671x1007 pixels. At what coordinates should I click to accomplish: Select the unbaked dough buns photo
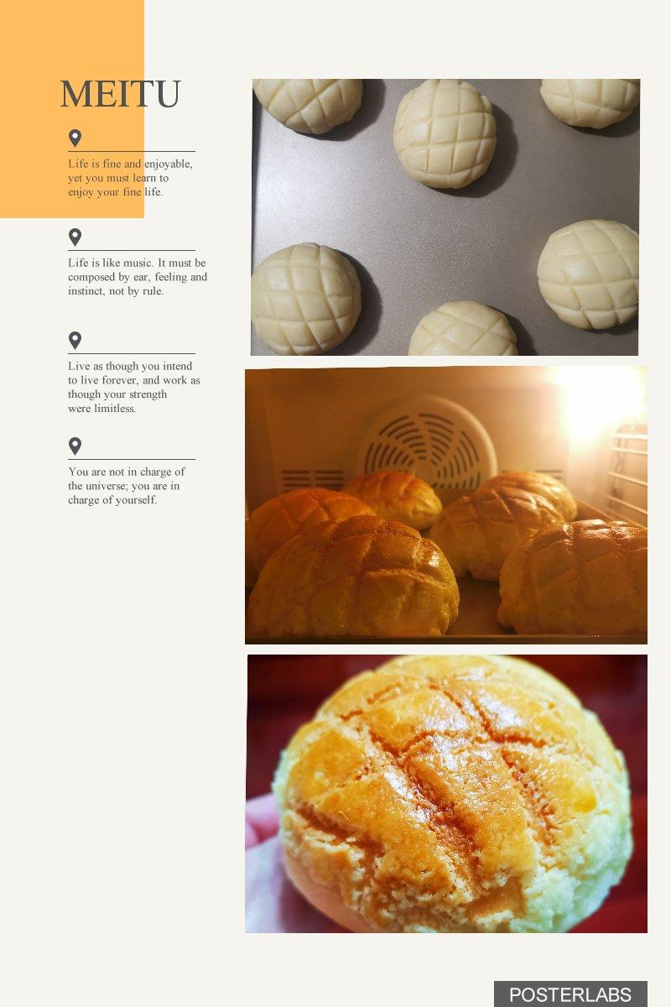(445, 217)
